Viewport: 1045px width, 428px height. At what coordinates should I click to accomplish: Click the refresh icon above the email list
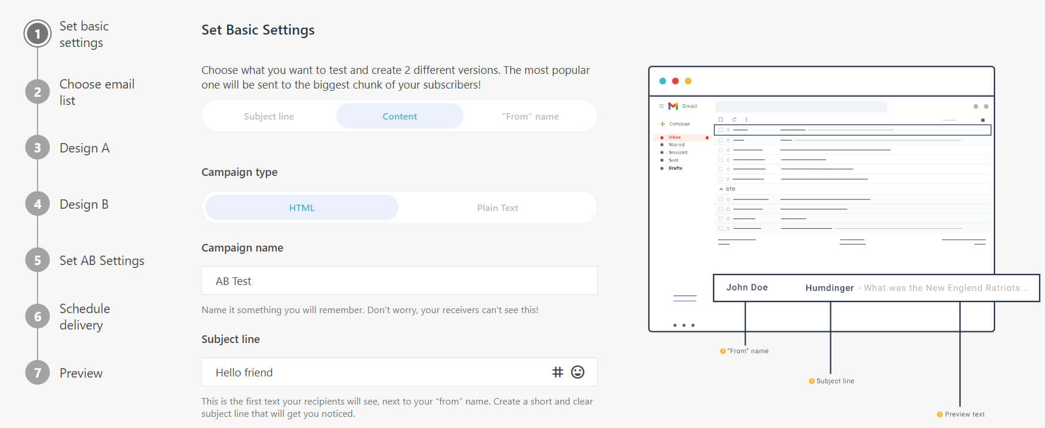tap(735, 120)
